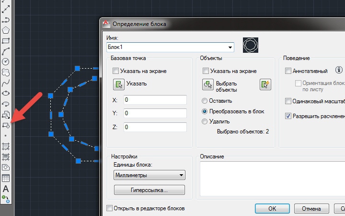Select the Rectangle drawing tool
This screenshot has height=216, width=345.
tap(6, 40)
